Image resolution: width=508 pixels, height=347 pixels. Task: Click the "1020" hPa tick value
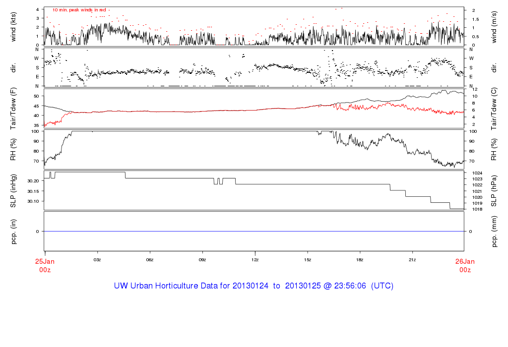tap(477, 197)
